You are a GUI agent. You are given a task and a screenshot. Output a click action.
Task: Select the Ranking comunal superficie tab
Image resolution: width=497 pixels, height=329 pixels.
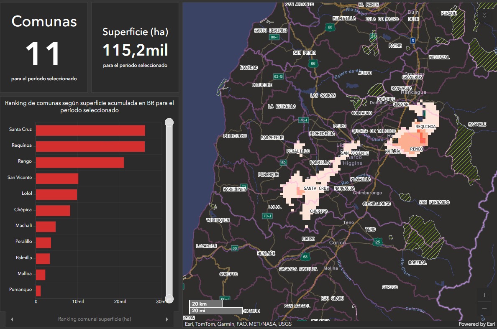click(95, 319)
